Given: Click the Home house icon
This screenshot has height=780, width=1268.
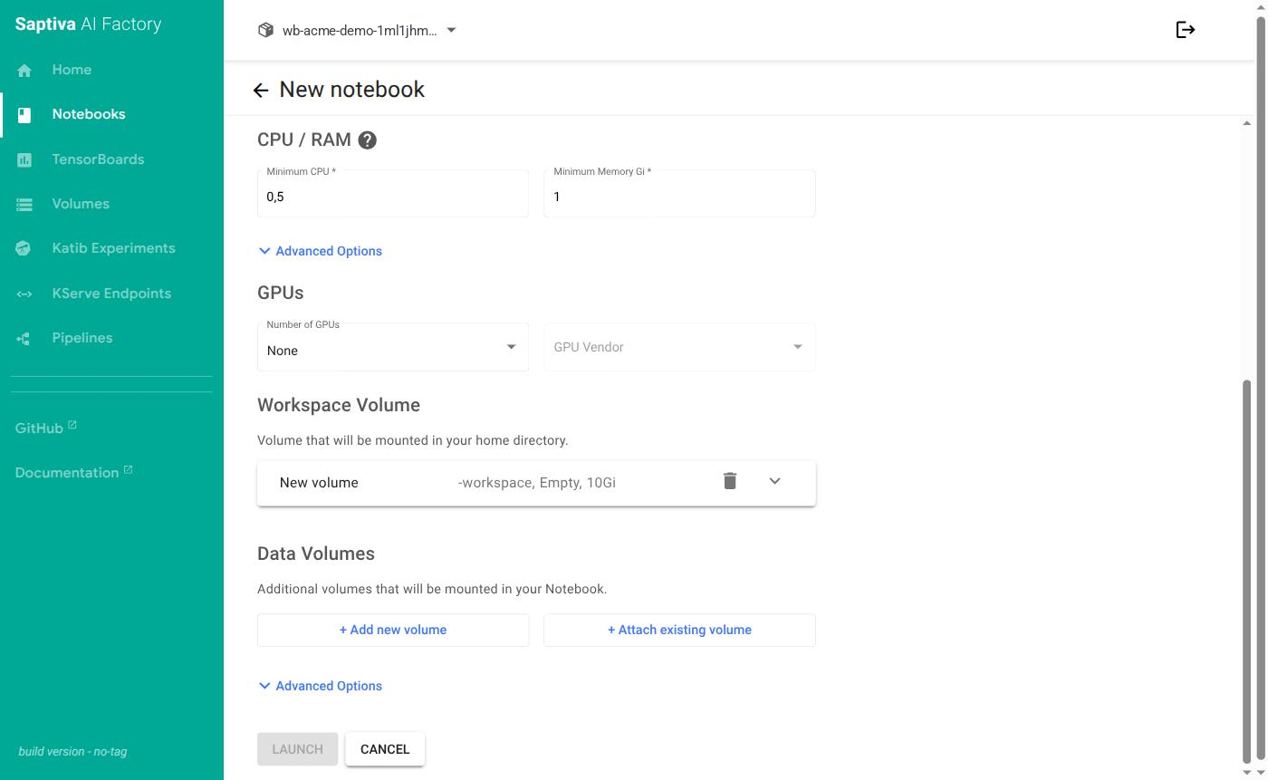Looking at the screenshot, I should [24, 71].
